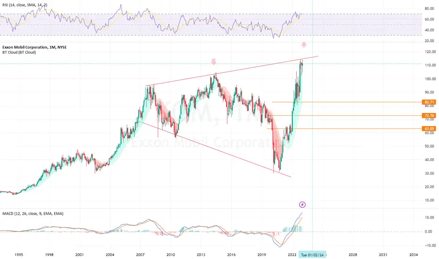Select the upper pink trendline
Viewport: 439px width, 259px height.
point(232,71)
